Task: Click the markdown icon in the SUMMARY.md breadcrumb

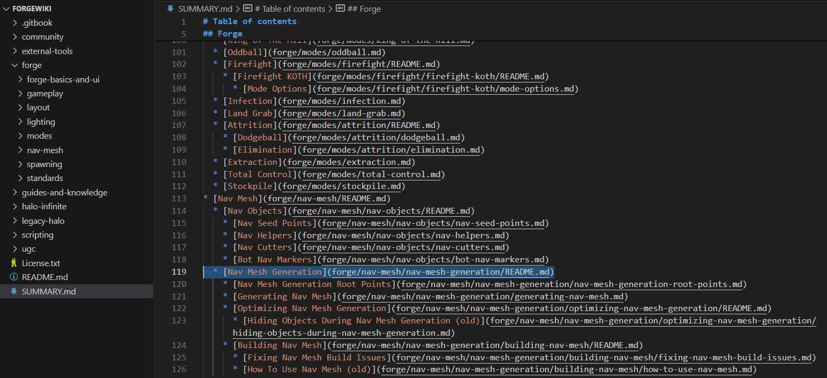Action: [171, 9]
